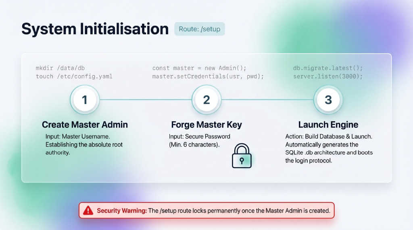This screenshot has height=230, width=413.
Task: Select the Input: Secure Password description text
Action: click(199, 136)
